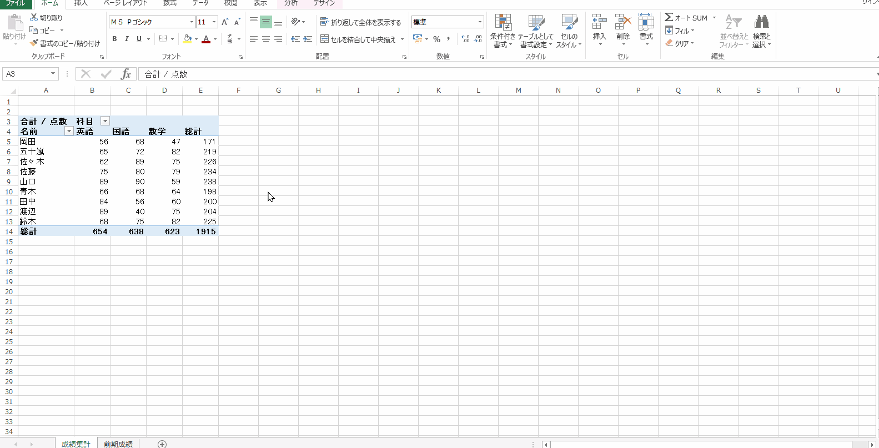Click the クリア (Clear) button
Screen dimensions: 879x448
pyautogui.click(x=680, y=43)
